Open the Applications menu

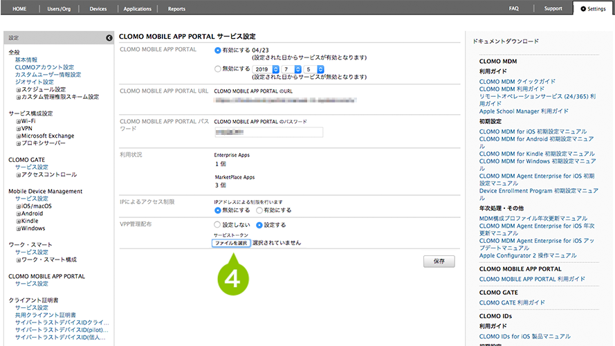pos(137,8)
